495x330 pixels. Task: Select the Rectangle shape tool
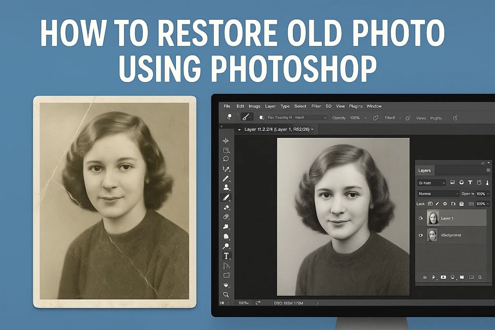click(x=227, y=275)
